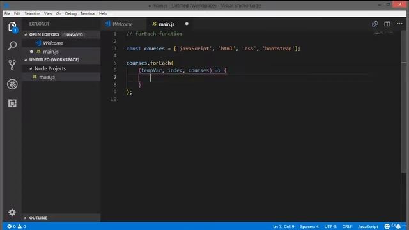This screenshot has width=409, height=230.
Task: Expand the Outline section
Action: click(26, 218)
